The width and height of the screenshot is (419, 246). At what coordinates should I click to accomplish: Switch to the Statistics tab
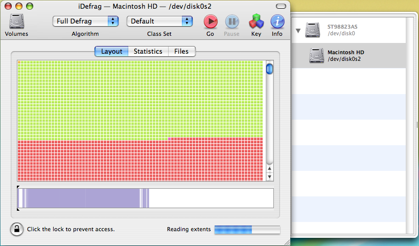click(148, 51)
